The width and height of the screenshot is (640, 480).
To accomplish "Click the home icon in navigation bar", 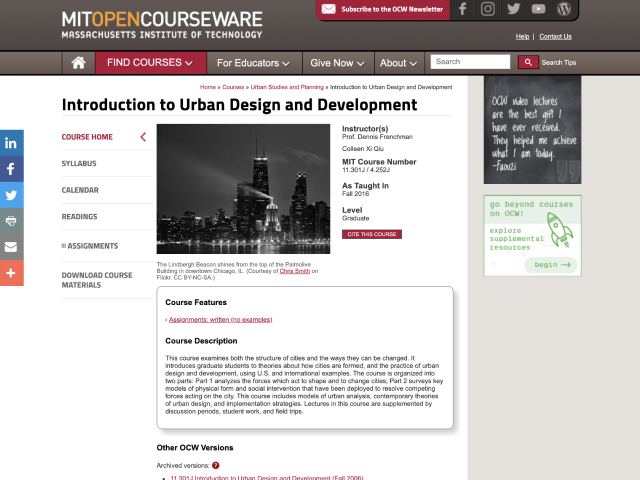I will click(x=78, y=62).
